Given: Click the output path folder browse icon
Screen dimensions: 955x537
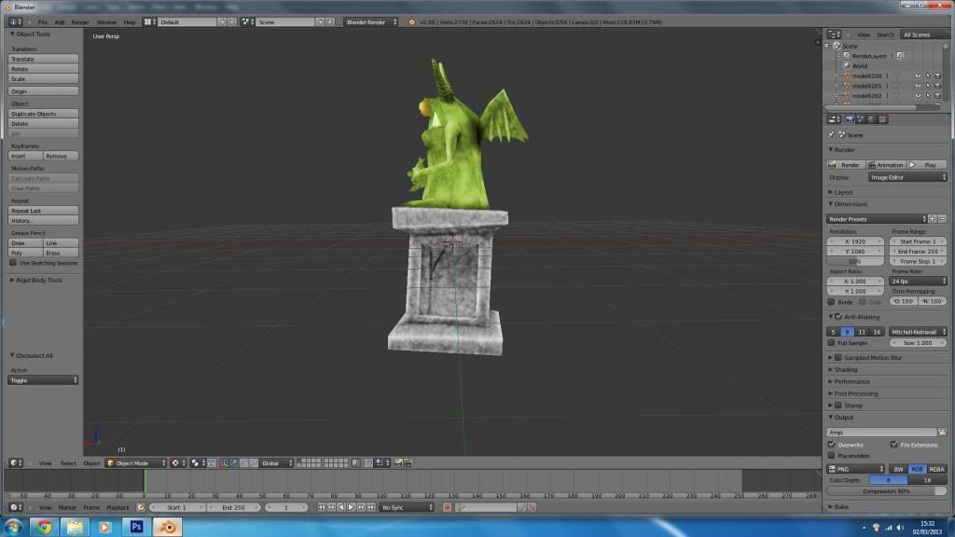Looking at the screenshot, I should (x=942, y=433).
